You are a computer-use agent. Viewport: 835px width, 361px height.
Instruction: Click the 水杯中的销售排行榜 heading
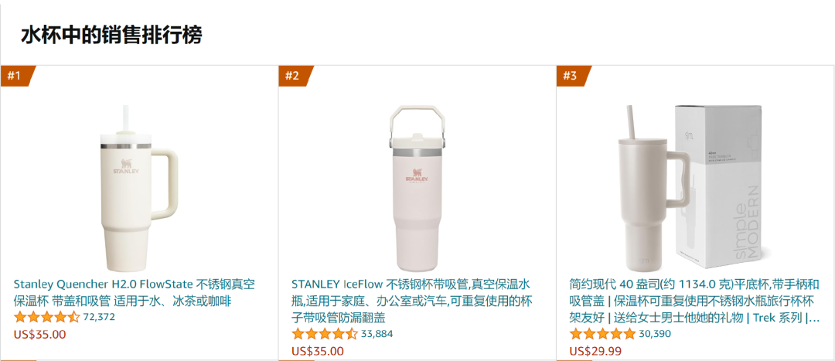112,36
